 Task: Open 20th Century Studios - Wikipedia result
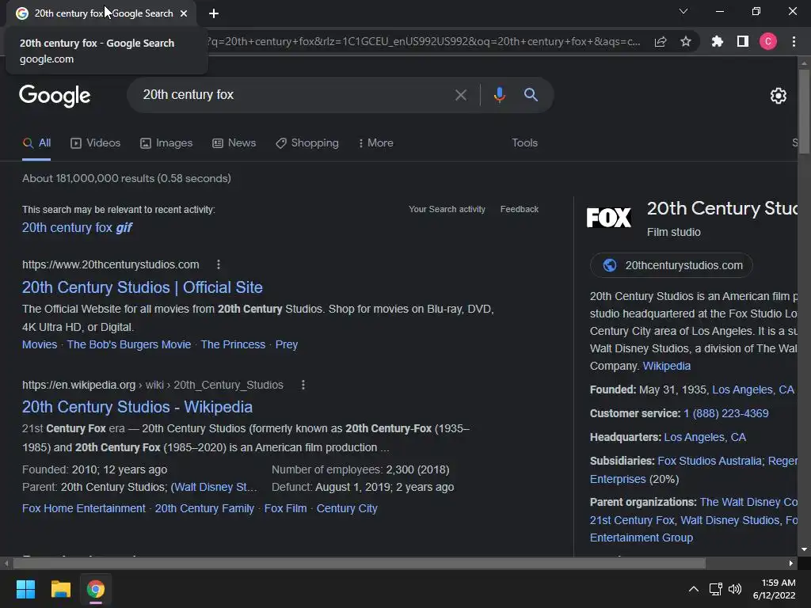[137, 408]
